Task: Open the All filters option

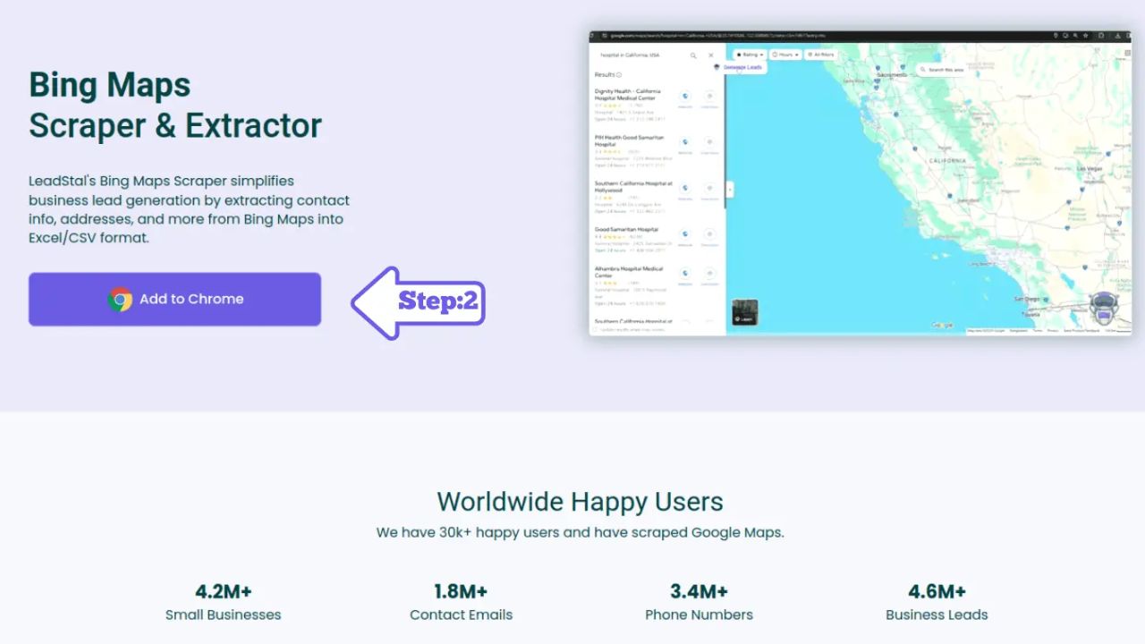Action: coord(820,55)
